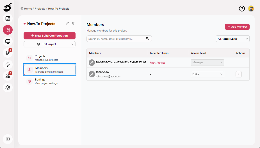The image size is (260, 148).
Task: Click the John Snow name
Action: (x=102, y=72)
